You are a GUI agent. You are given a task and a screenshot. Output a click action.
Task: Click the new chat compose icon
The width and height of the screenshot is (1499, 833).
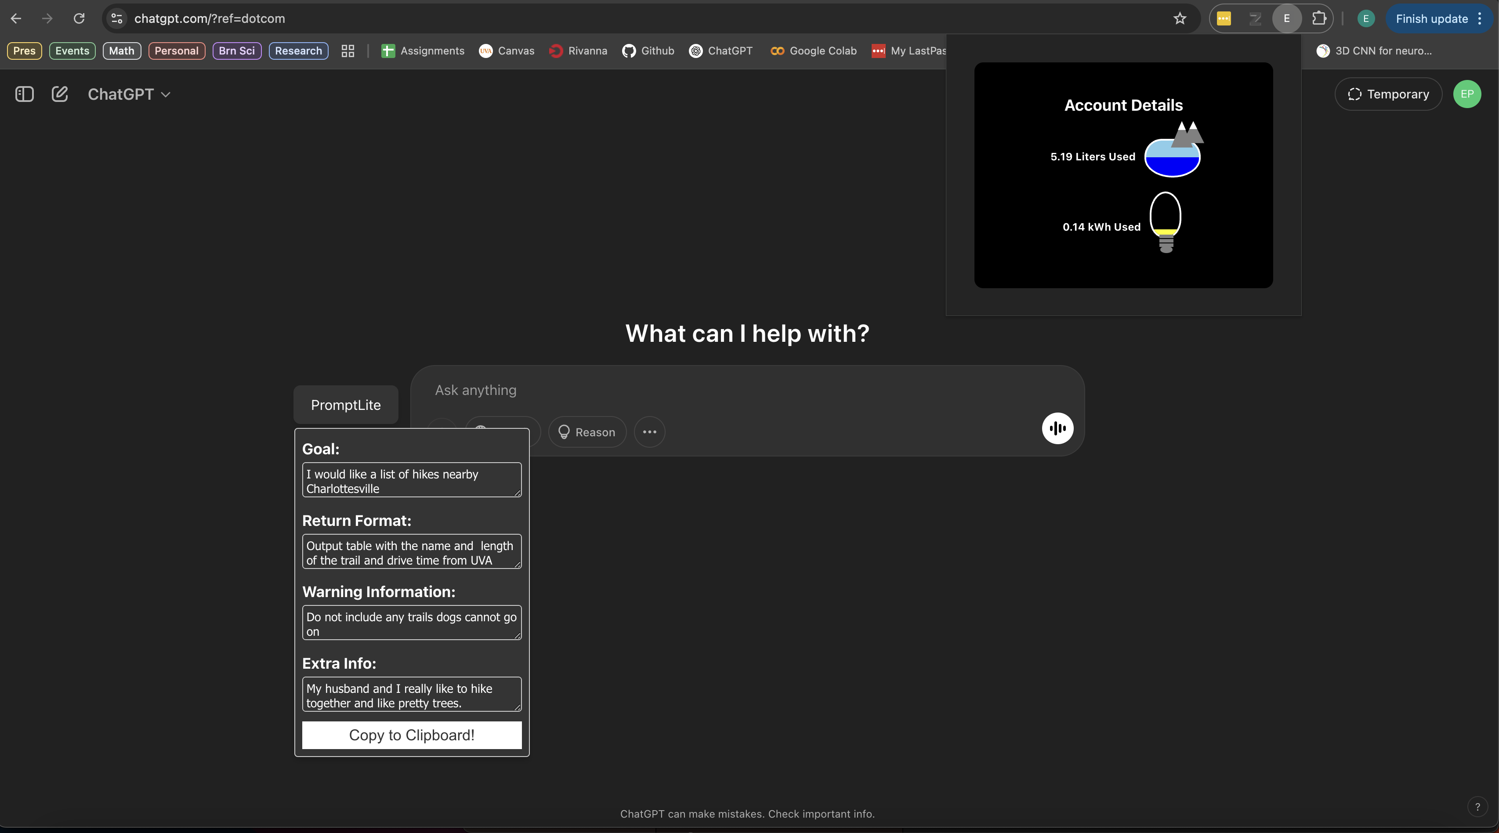pyautogui.click(x=59, y=94)
